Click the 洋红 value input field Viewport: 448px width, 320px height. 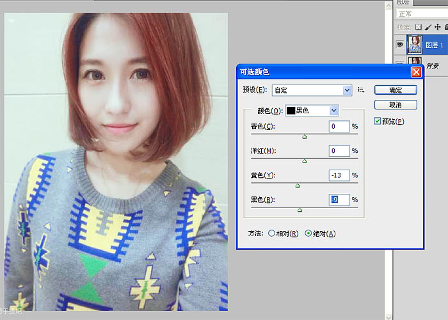coord(339,151)
